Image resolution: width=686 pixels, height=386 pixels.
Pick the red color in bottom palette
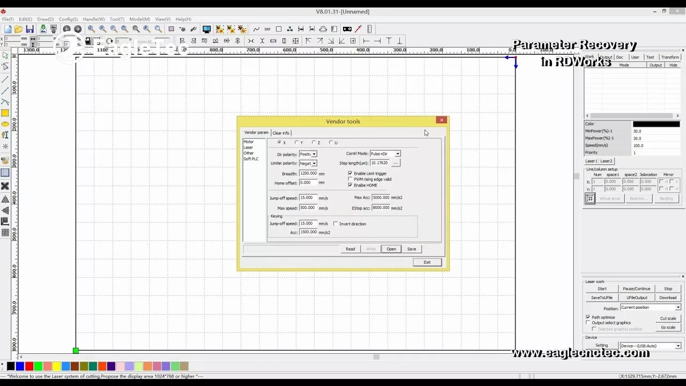[29, 366]
